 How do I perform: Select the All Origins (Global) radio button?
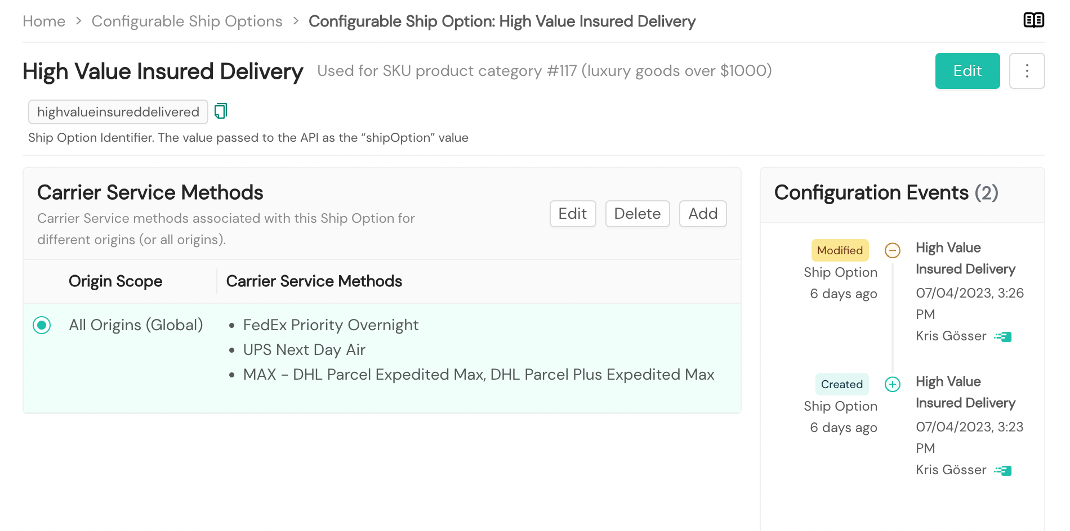click(x=42, y=325)
